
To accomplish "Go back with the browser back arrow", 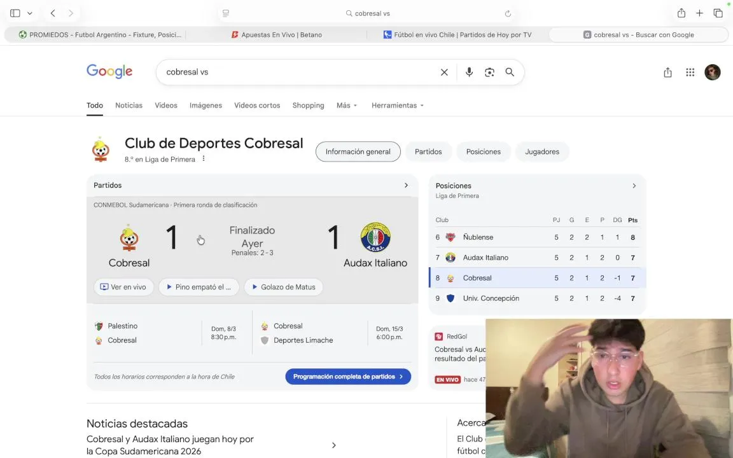I will pyautogui.click(x=53, y=13).
